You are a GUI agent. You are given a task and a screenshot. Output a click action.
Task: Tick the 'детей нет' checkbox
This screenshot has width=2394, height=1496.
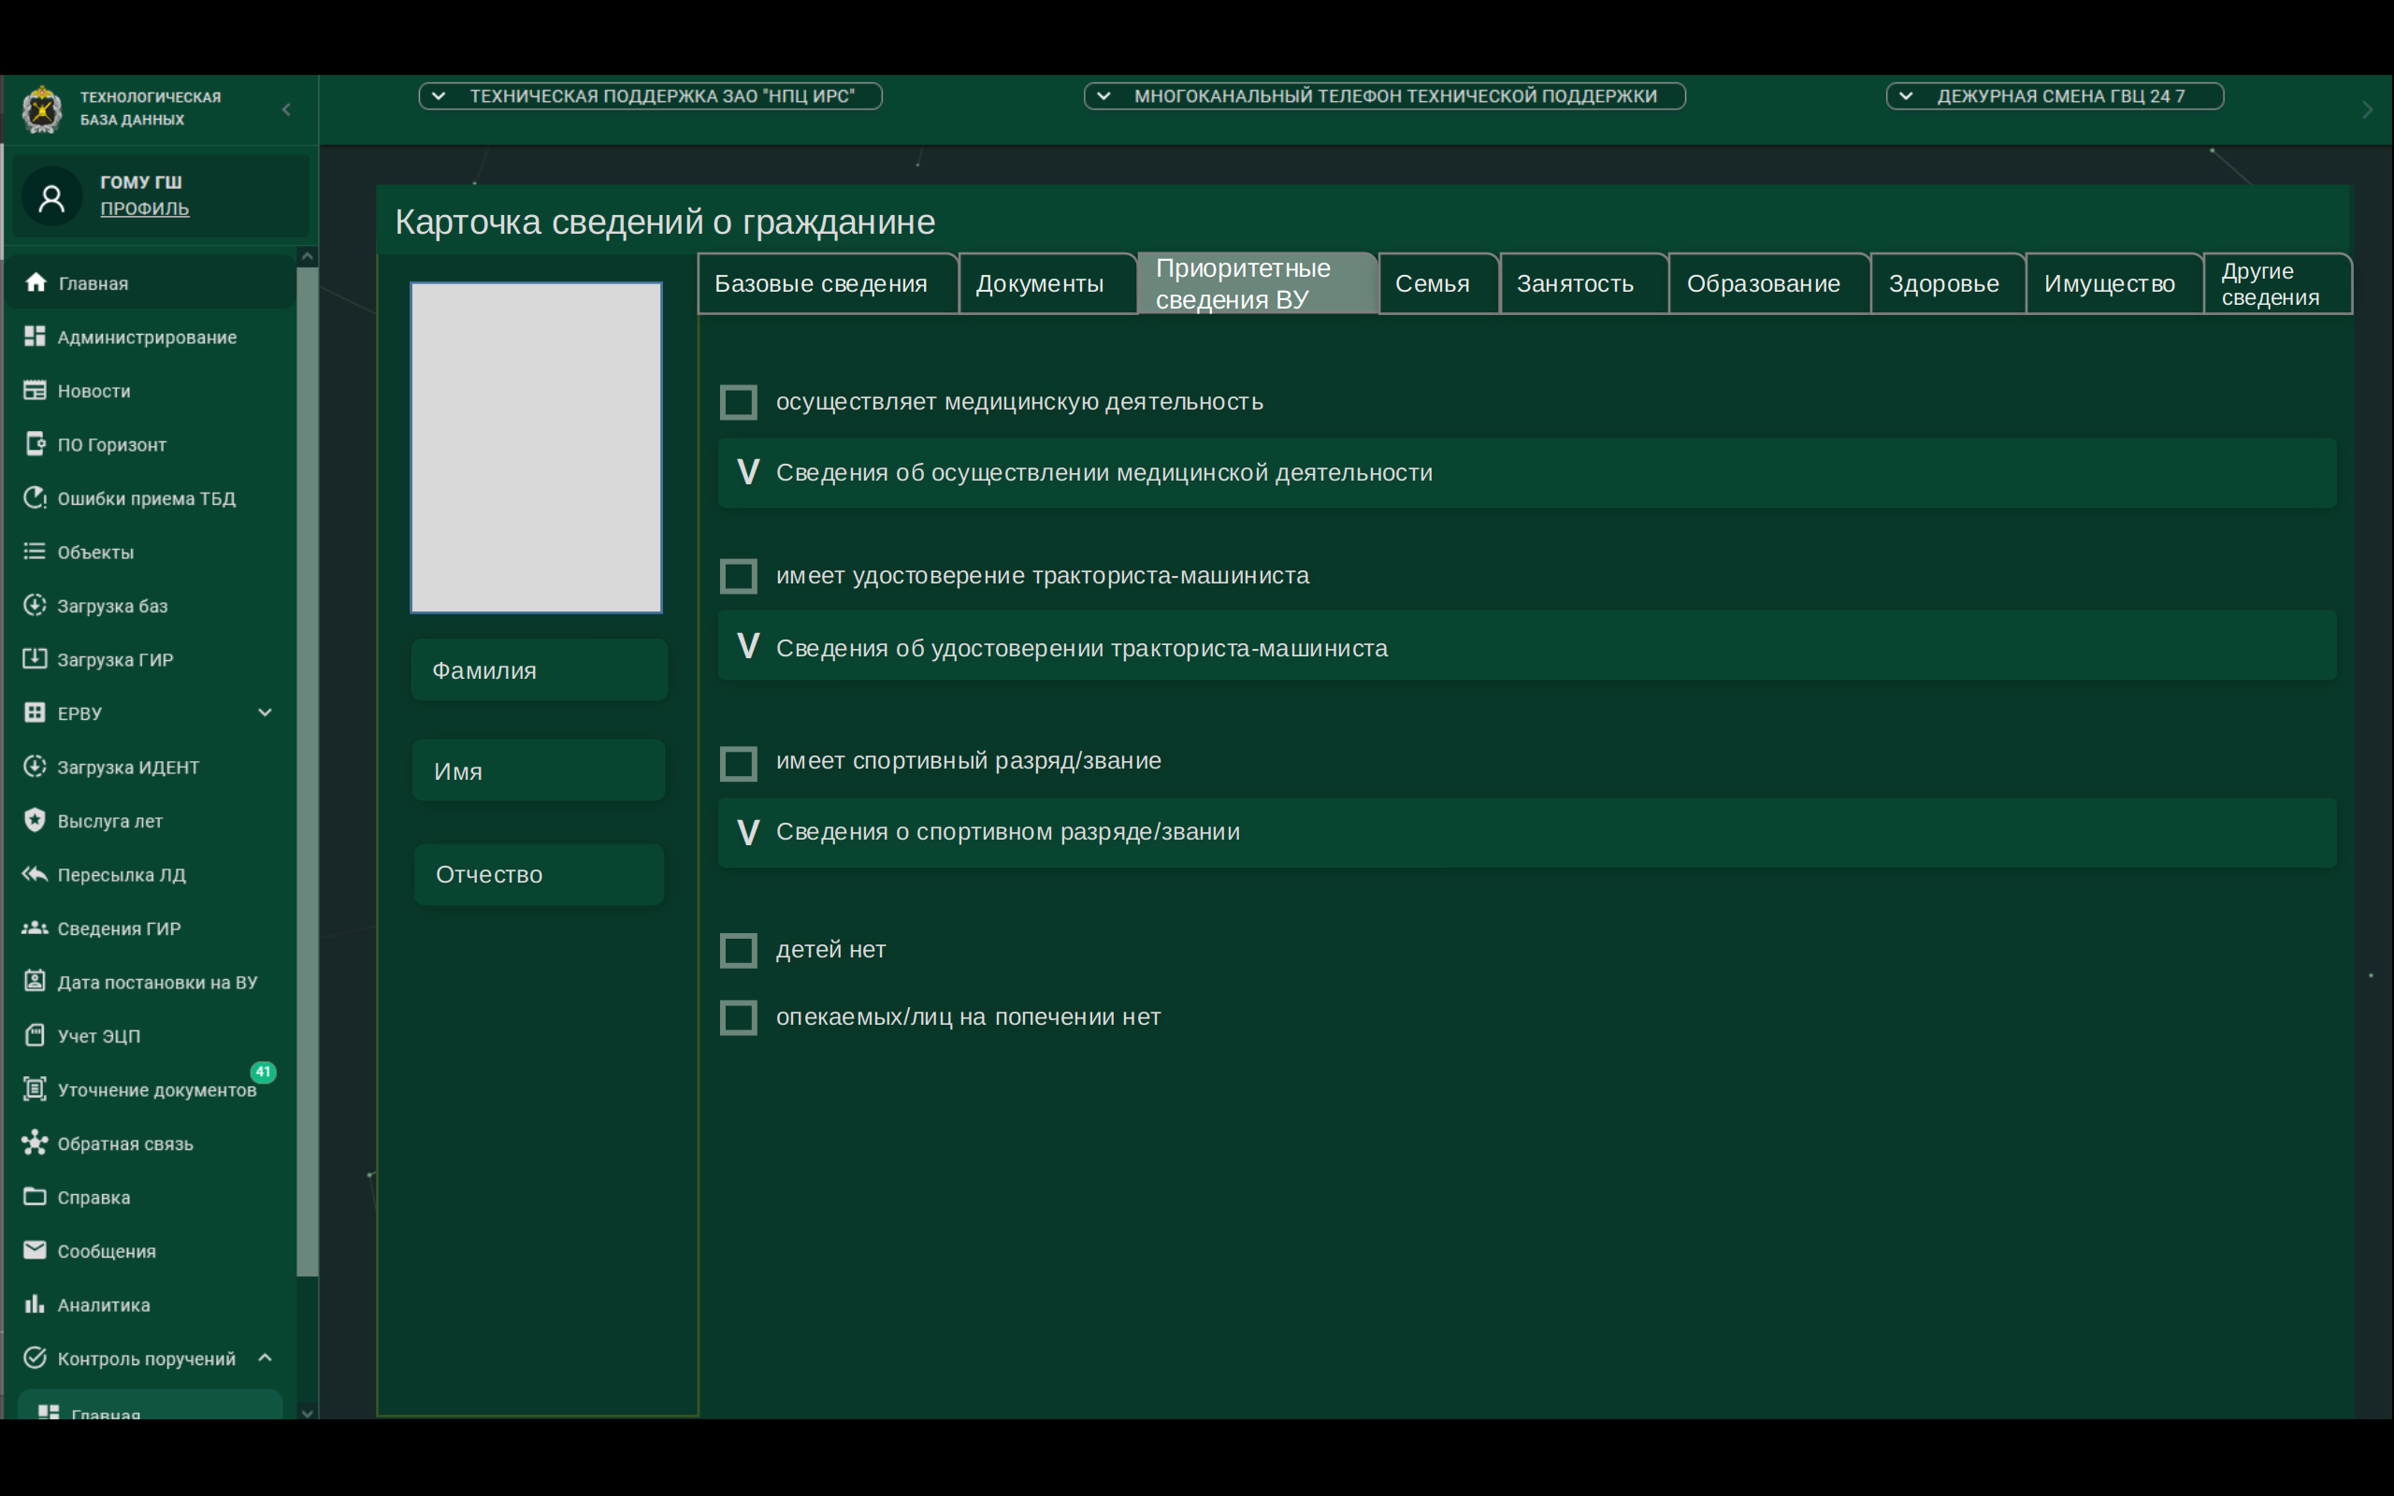coord(738,950)
